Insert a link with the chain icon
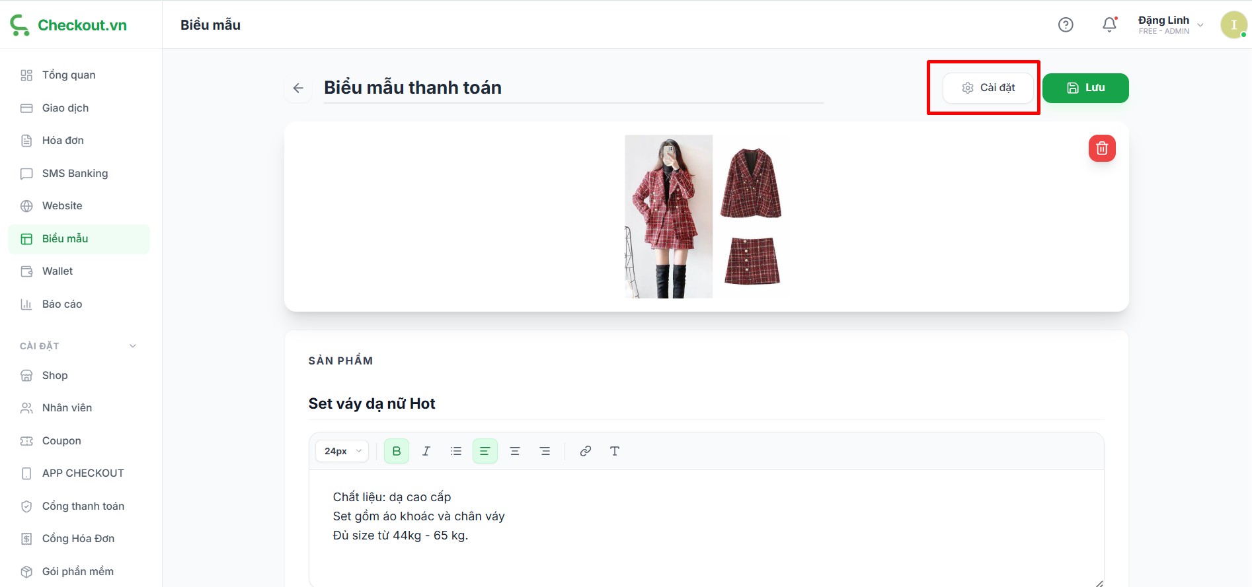 [x=585, y=451]
